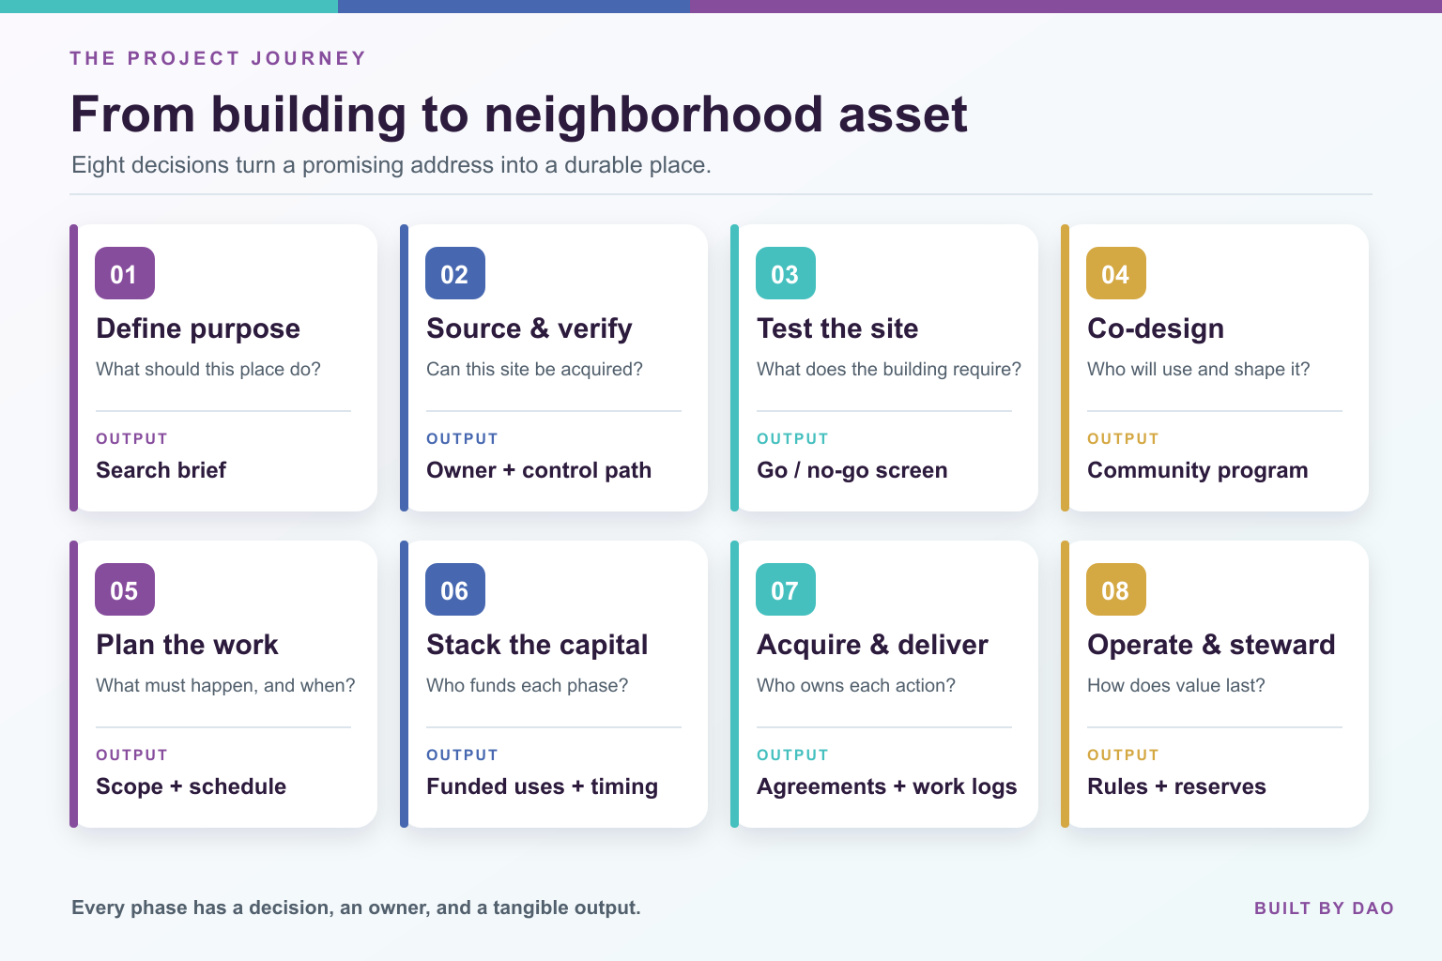1442x961 pixels.
Task: Click the "Every phase has a decision" footer line
Action: pyautogui.click(x=356, y=908)
